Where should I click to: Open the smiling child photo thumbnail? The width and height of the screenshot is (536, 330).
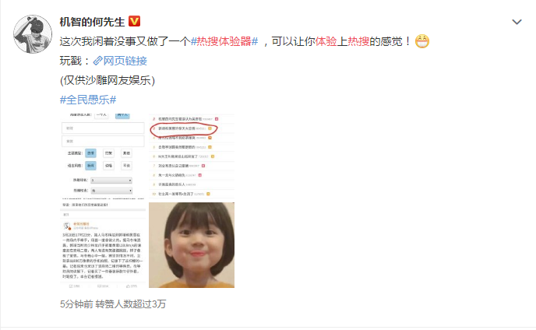[x=192, y=245]
